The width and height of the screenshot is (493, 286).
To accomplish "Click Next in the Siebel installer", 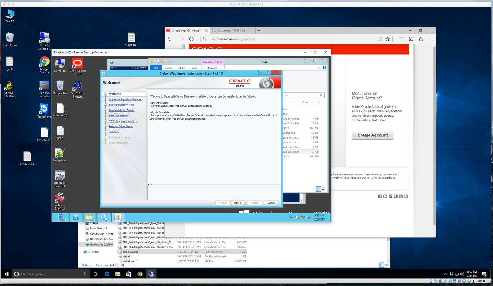I will (x=237, y=203).
